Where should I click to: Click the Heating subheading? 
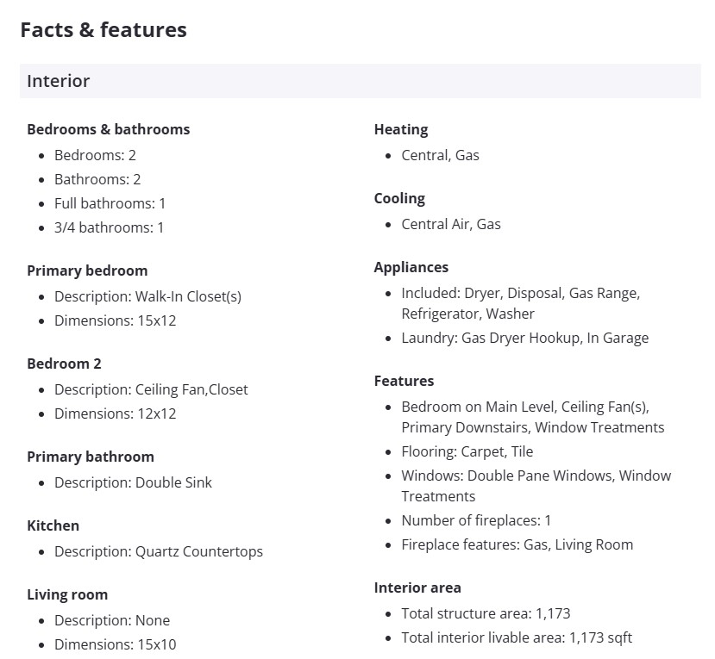(401, 129)
